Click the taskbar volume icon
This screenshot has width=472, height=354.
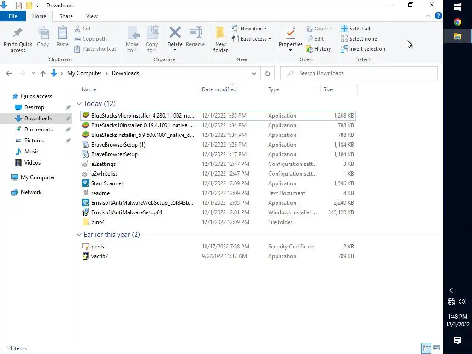click(462, 301)
